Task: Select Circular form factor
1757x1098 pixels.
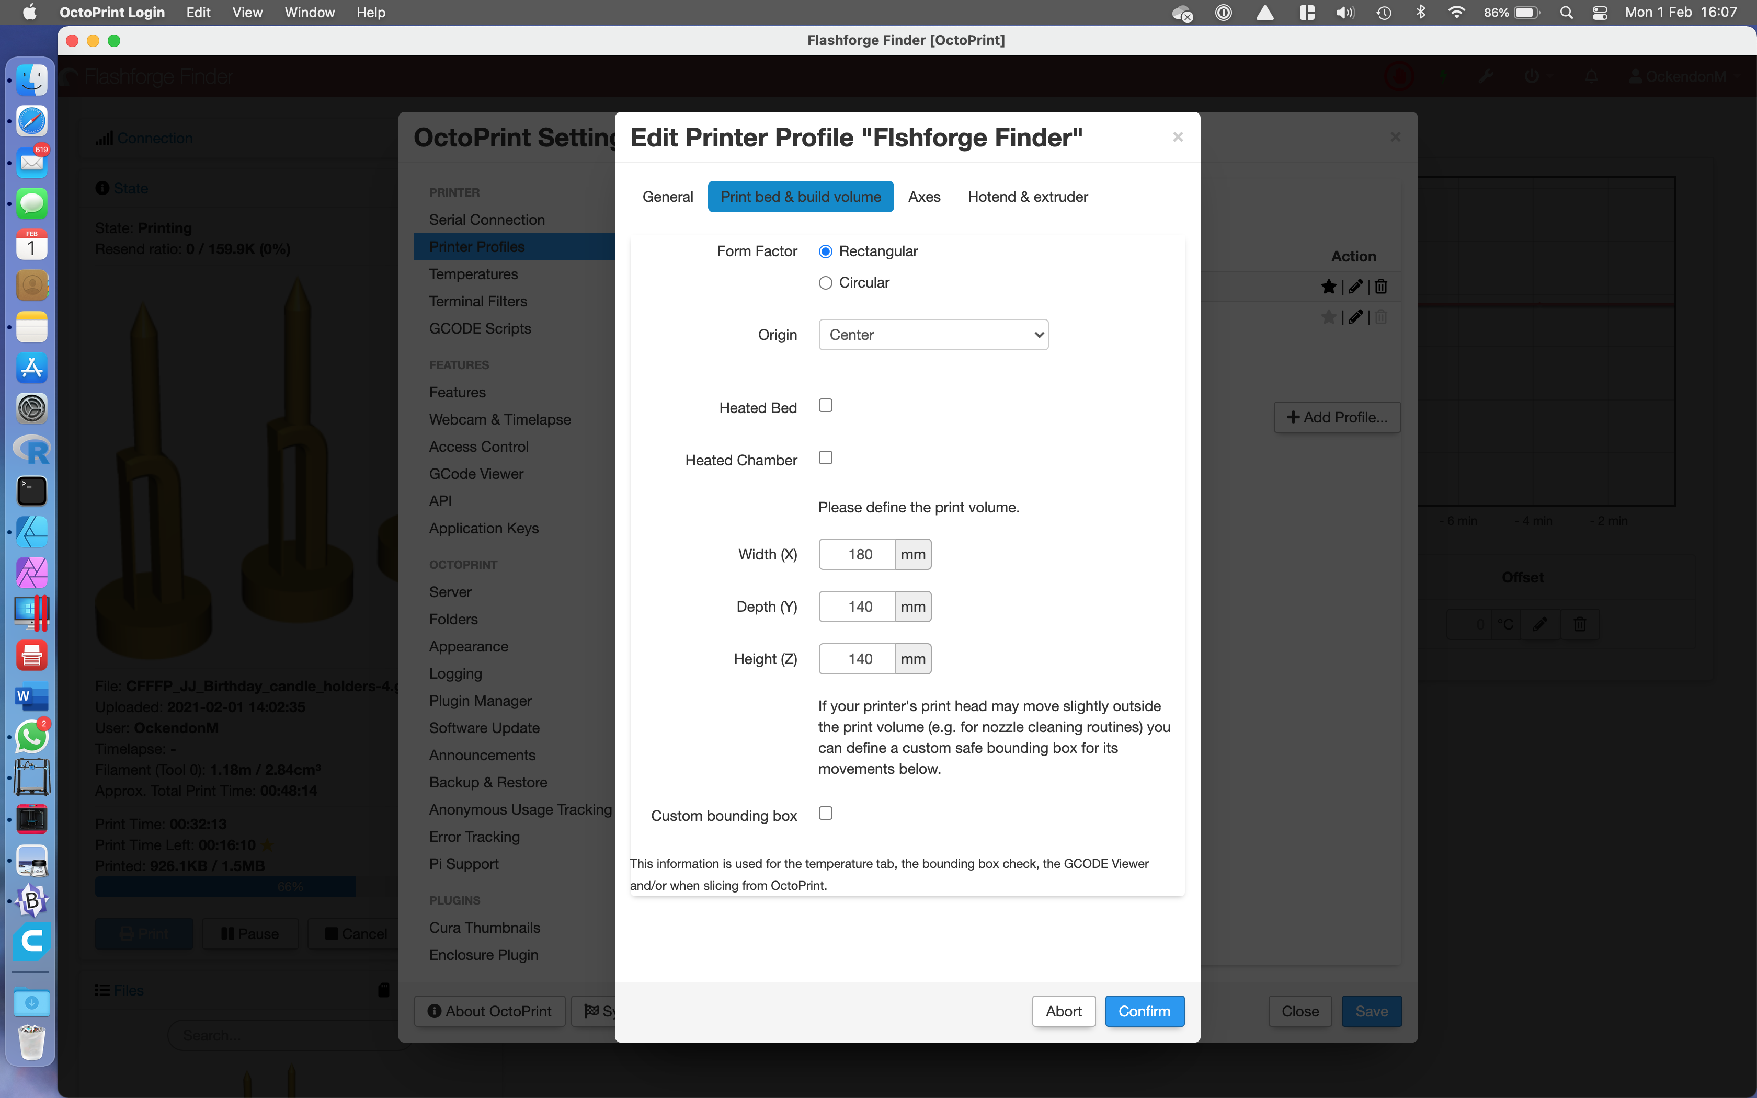Action: [826, 282]
